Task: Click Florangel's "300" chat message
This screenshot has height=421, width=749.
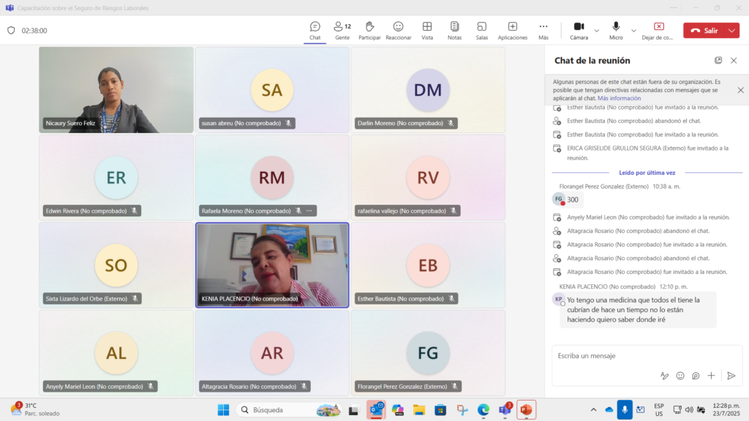Action: (573, 200)
